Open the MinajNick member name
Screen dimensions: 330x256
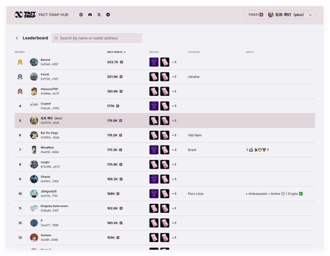tap(47, 148)
